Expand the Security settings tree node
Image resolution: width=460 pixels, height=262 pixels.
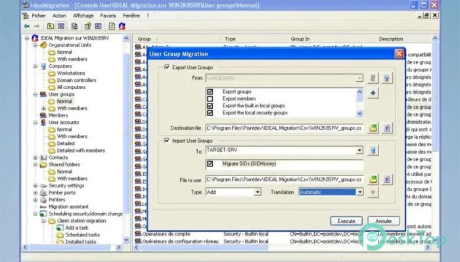(x=35, y=185)
